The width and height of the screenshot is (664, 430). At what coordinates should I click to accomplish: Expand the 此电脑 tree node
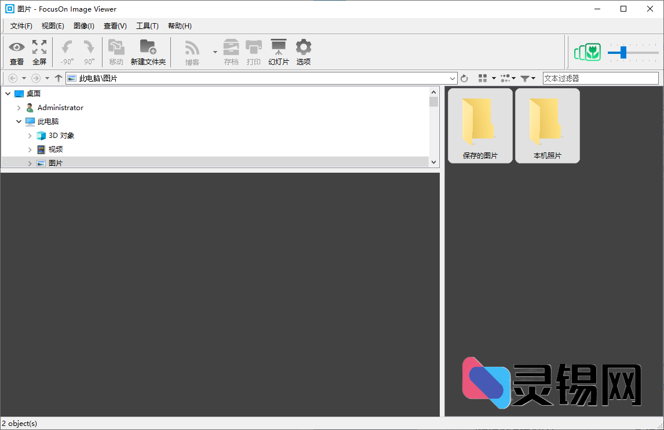(x=19, y=121)
